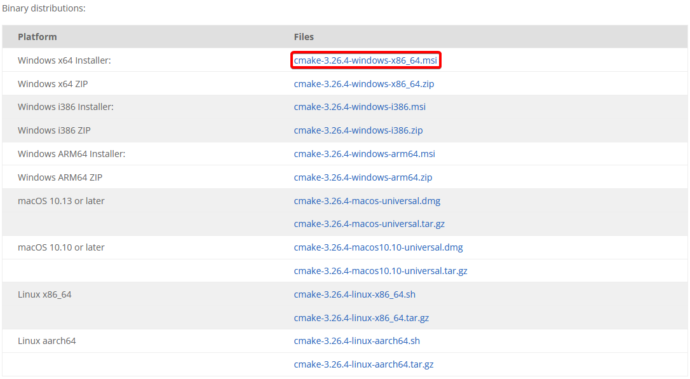Get cmake-3.26.4-macos-universal.dmg
690x379 pixels.
367,201
